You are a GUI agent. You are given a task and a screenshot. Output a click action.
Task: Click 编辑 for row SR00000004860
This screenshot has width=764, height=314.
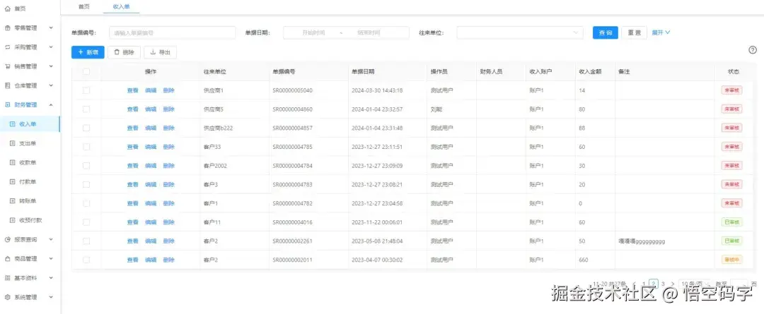151,109
